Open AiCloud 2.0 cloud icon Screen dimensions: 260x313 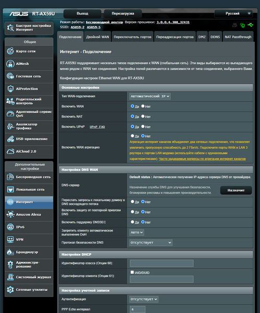(x=10, y=152)
